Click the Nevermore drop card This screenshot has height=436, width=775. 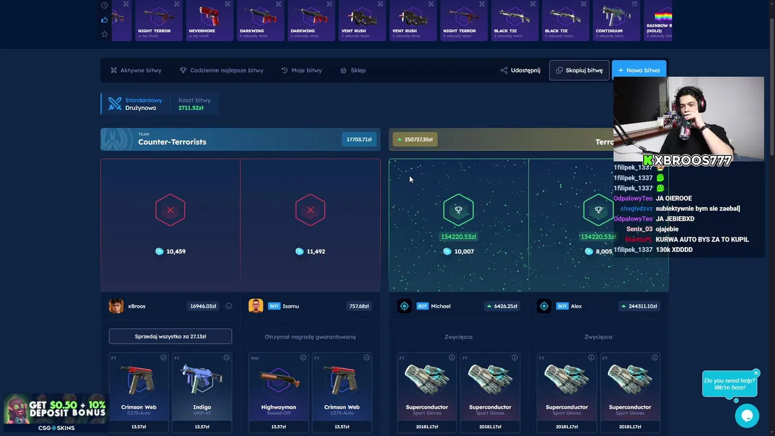(209, 20)
